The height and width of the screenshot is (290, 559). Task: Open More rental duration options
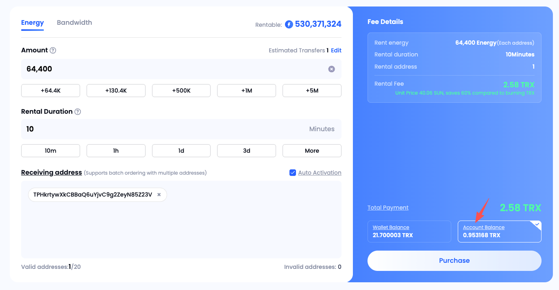[x=312, y=151]
